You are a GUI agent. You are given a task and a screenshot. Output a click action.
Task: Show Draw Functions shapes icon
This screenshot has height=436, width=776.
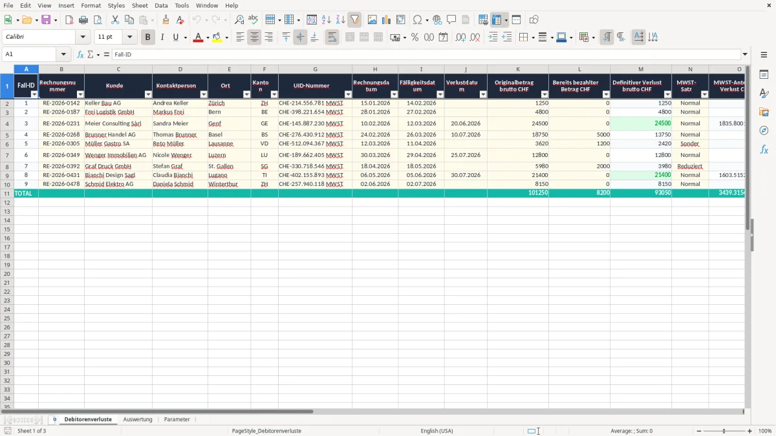[534, 20]
